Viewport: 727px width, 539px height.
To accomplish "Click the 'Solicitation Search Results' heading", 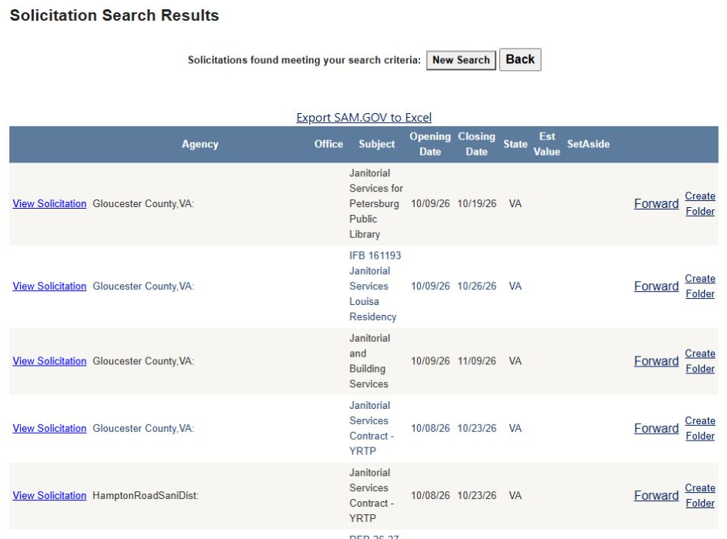I will coord(114,15).
